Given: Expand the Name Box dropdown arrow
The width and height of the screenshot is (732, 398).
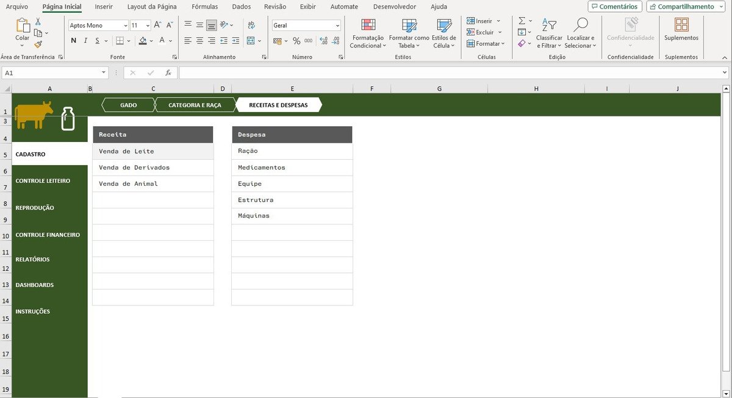Looking at the screenshot, I should [104, 73].
